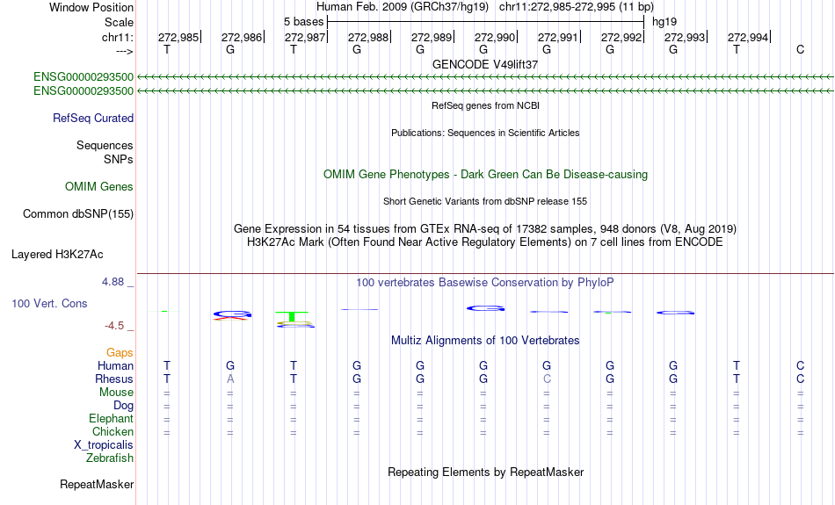This screenshot has width=835, height=505.
Task: Open the RefSeq Curated track label
Action: pos(93,119)
